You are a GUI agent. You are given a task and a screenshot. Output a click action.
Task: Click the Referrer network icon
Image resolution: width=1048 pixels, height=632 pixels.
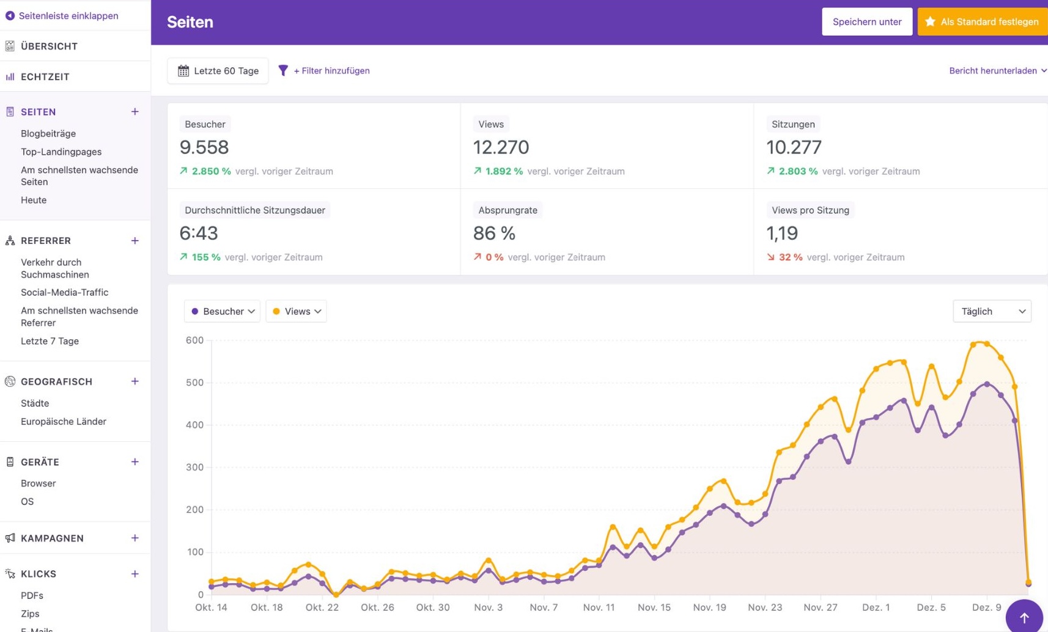tap(10, 241)
